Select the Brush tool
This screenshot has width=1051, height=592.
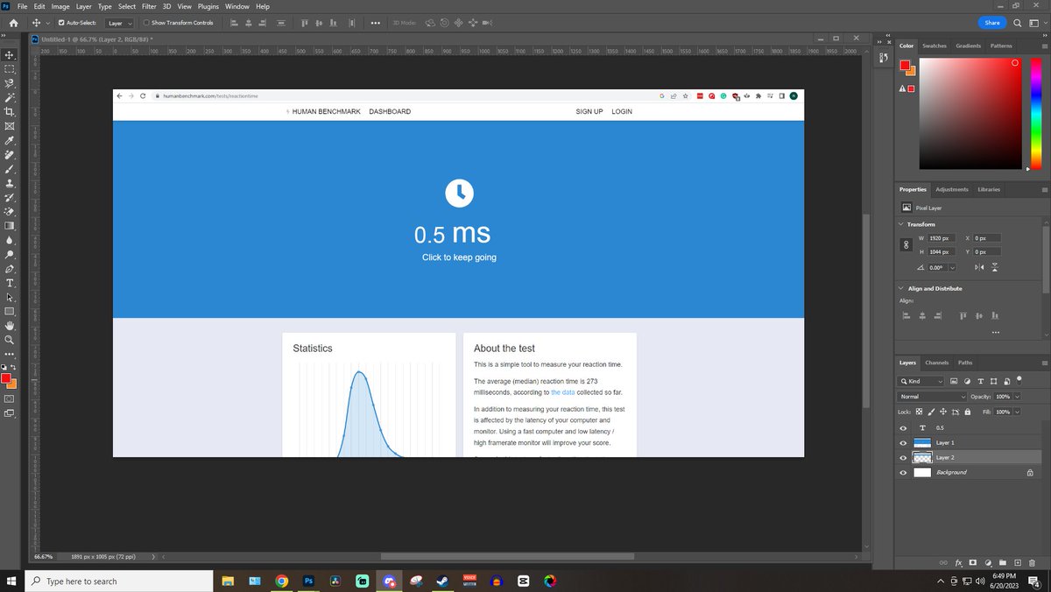10,169
